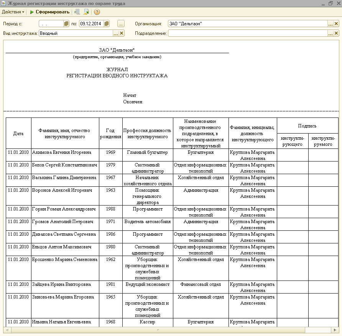Click the period selection ellipsis button
Screen dimensions: 342x336
click(x=121, y=24)
